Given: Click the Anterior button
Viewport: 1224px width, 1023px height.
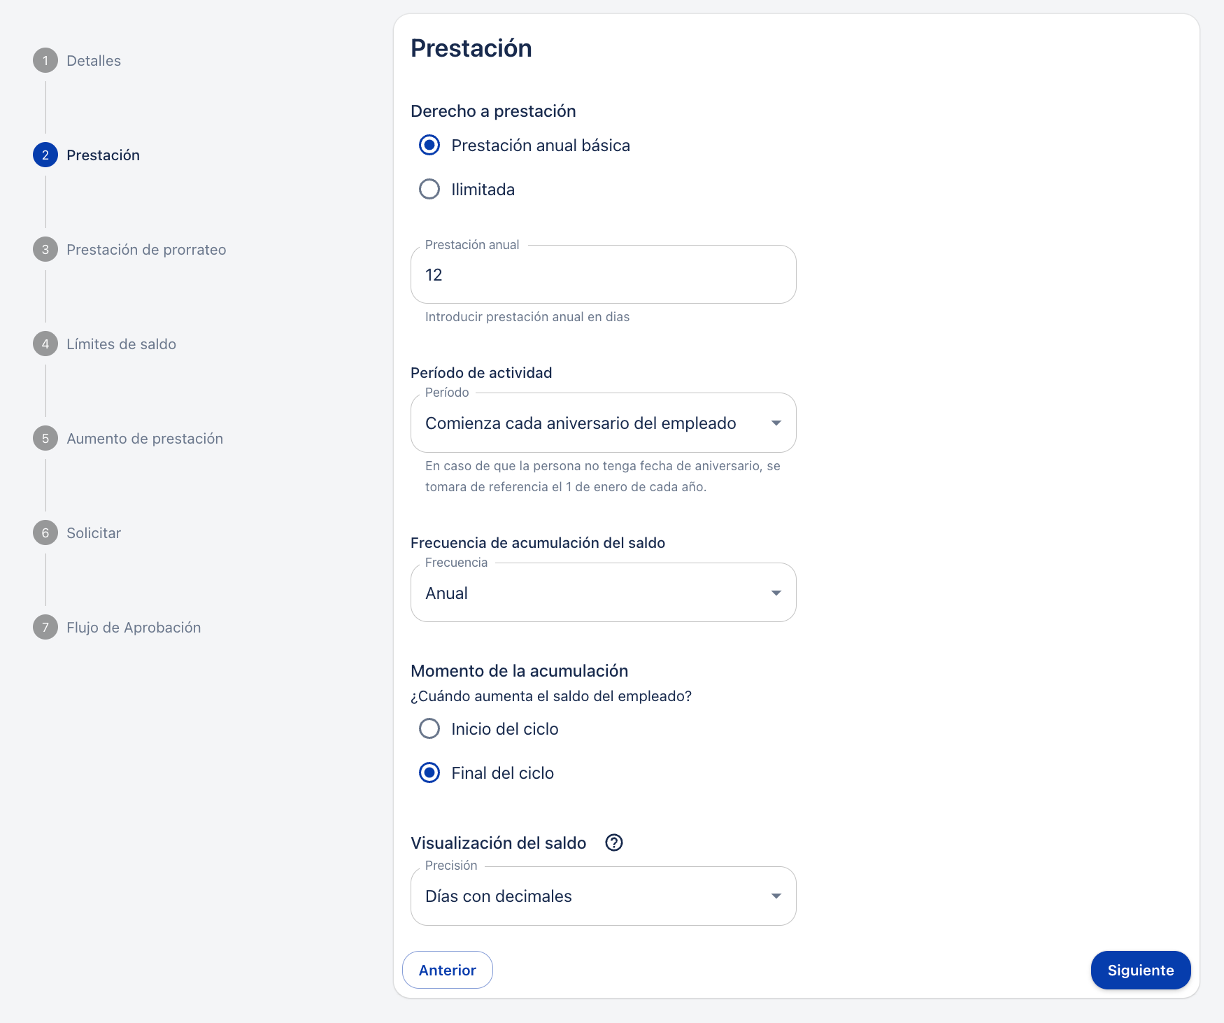Looking at the screenshot, I should [x=448, y=970].
